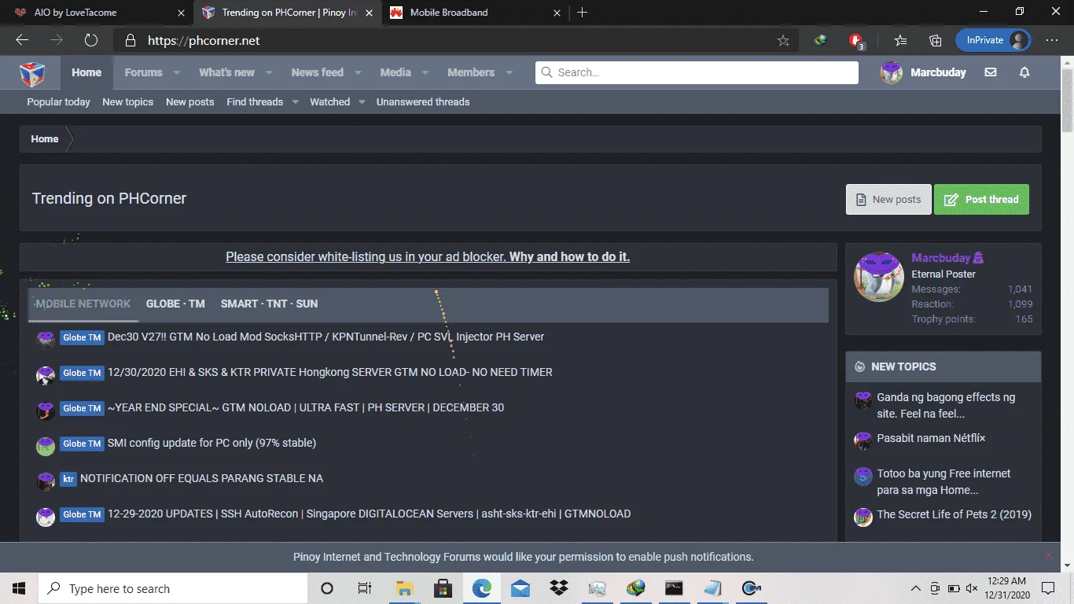Reload the page with refresh icon
Image resolution: width=1074 pixels, height=604 pixels.
point(91,40)
